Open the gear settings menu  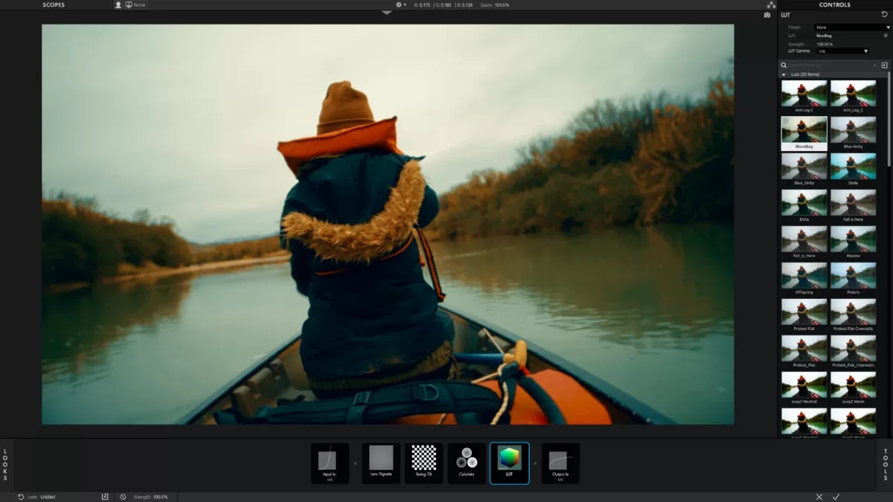pos(400,4)
